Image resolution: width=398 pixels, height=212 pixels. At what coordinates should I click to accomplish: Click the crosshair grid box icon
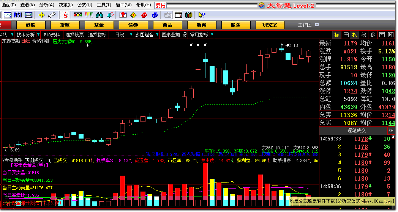point(346,35)
